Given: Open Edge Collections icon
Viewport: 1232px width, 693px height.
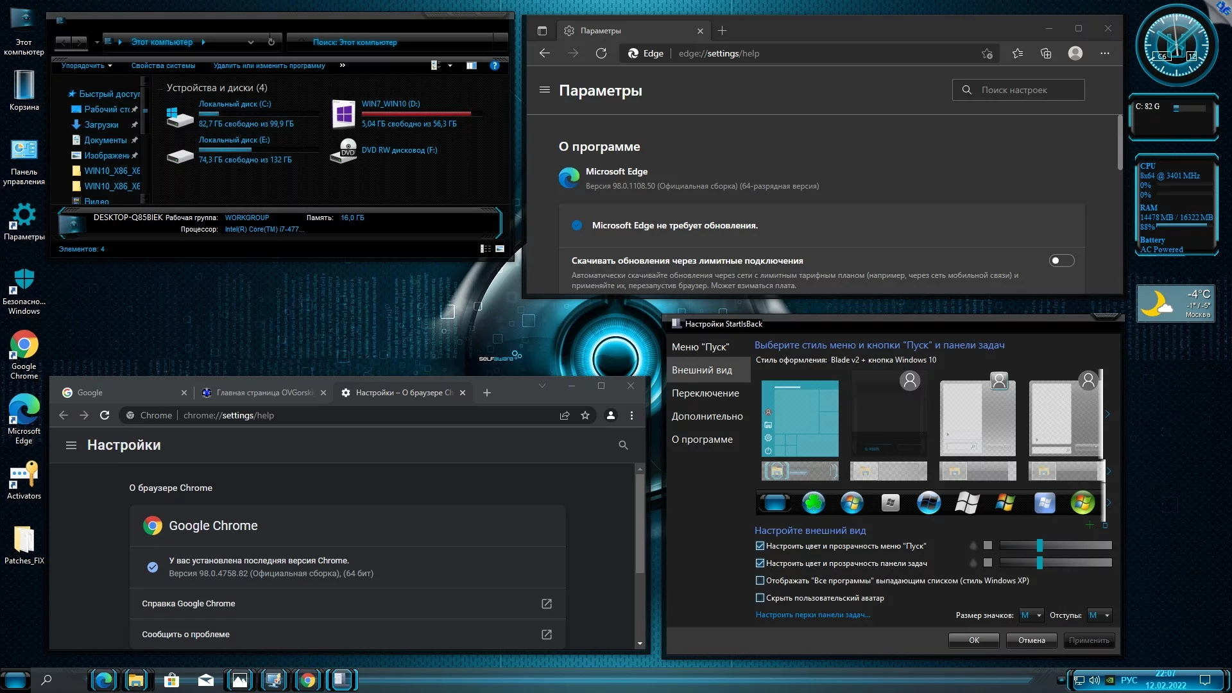Looking at the screenshot, I should point(1046,53).
